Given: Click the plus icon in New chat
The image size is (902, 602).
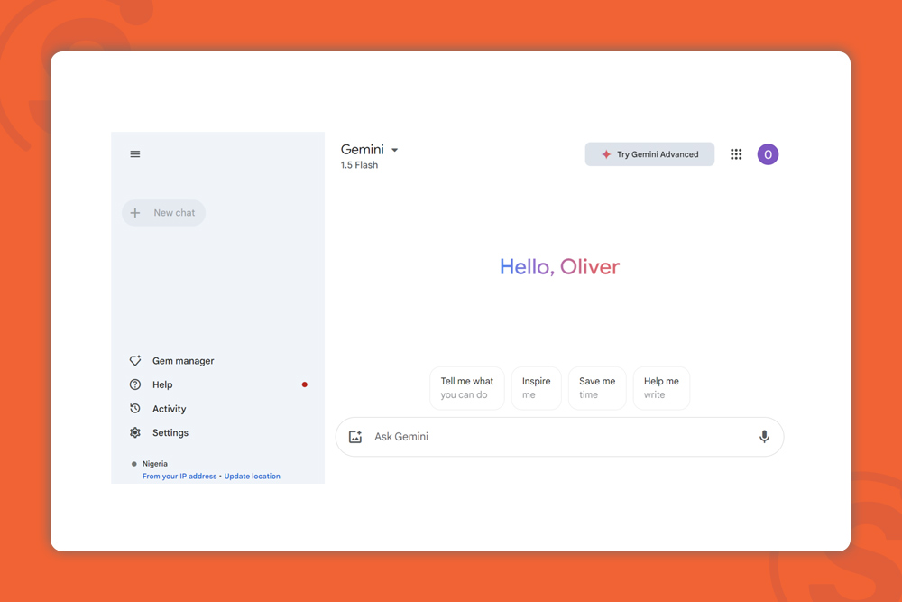Looking at the screenshot, I should (x=135, y=213).
